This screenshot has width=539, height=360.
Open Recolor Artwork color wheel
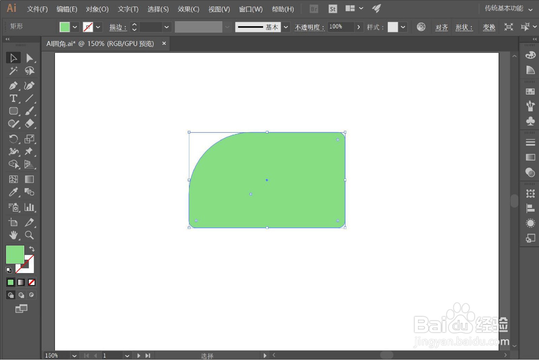click(421, 27)
